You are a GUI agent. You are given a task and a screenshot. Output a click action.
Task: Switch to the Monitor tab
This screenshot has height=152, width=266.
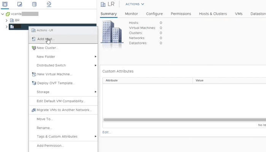click(131, 14)
